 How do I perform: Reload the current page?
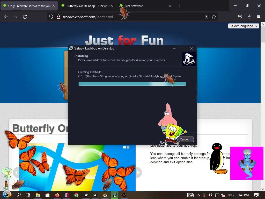(25, 17)
